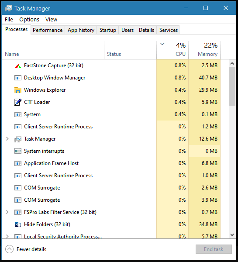Click the 2.5 MB memory value
The image size is (238, 262).
click(x=210, y=65)
